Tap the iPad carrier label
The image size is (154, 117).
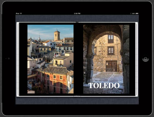coord(17,14)
